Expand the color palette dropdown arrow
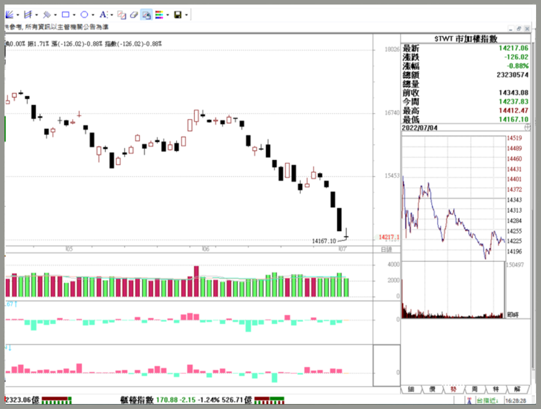Viewport: 541px width, 409px height. point(168,15)
